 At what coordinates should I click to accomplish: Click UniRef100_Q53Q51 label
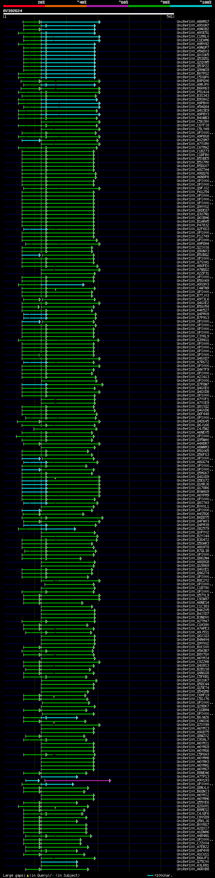[193, 59]
